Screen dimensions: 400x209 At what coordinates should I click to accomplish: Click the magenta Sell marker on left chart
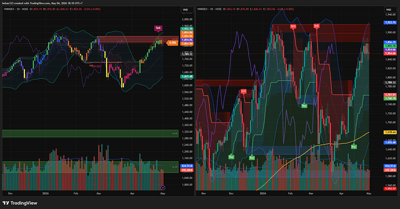(158, 28)
